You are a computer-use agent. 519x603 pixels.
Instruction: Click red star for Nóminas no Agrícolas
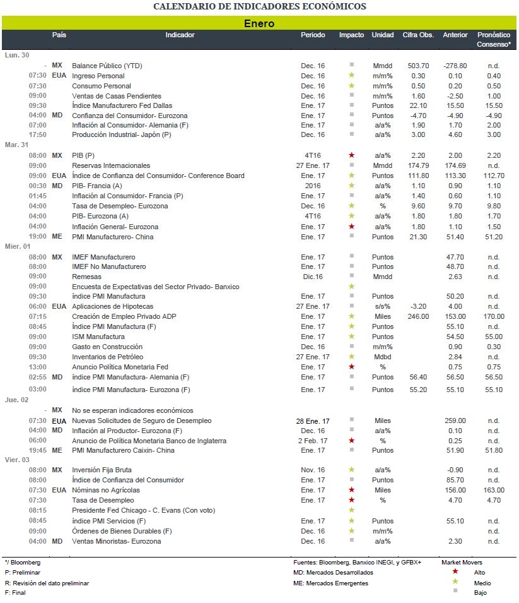point(351,489)
